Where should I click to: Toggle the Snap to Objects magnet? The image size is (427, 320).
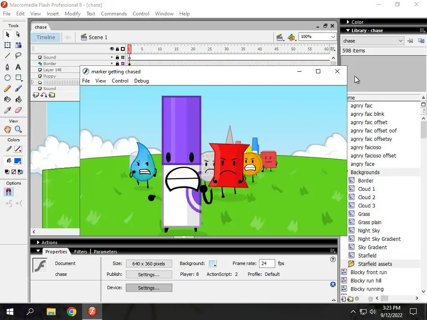coord(8,192)
